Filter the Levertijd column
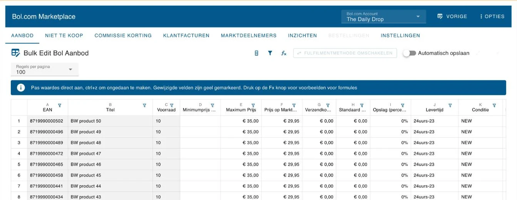 coord(450,105)
